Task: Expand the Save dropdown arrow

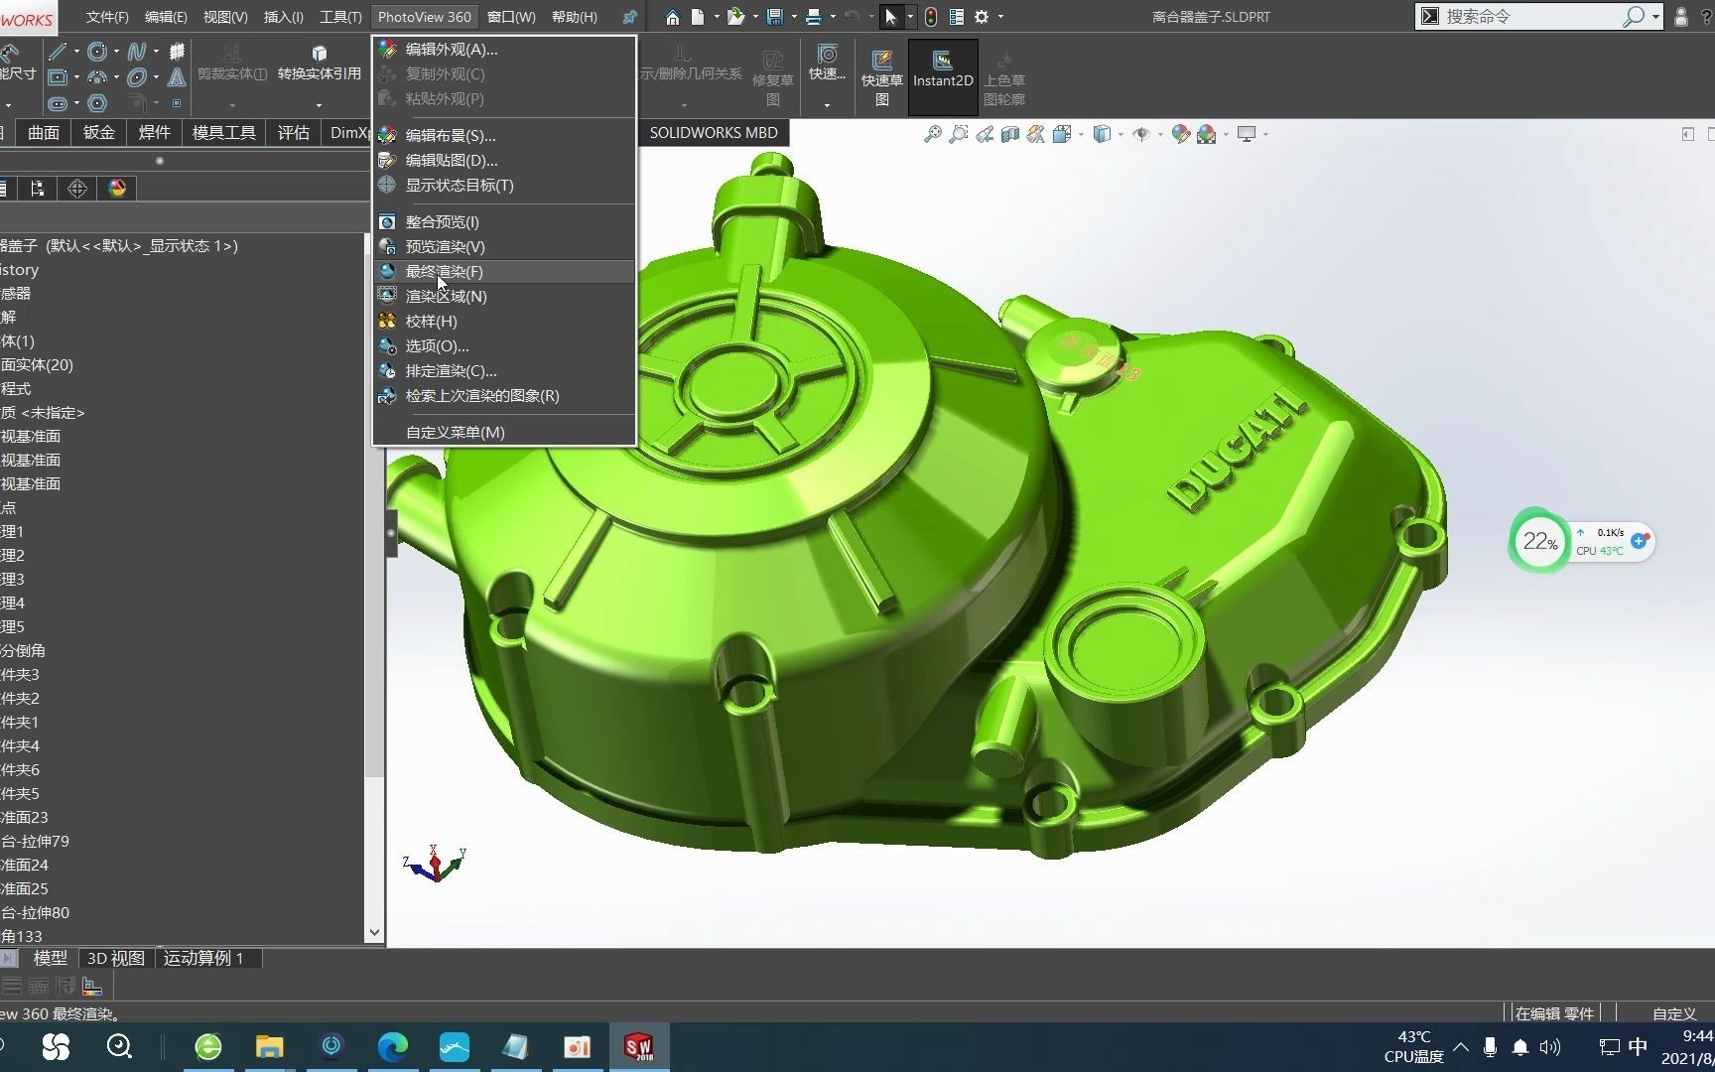Action: pyautogui.click(x=794, y=17)
